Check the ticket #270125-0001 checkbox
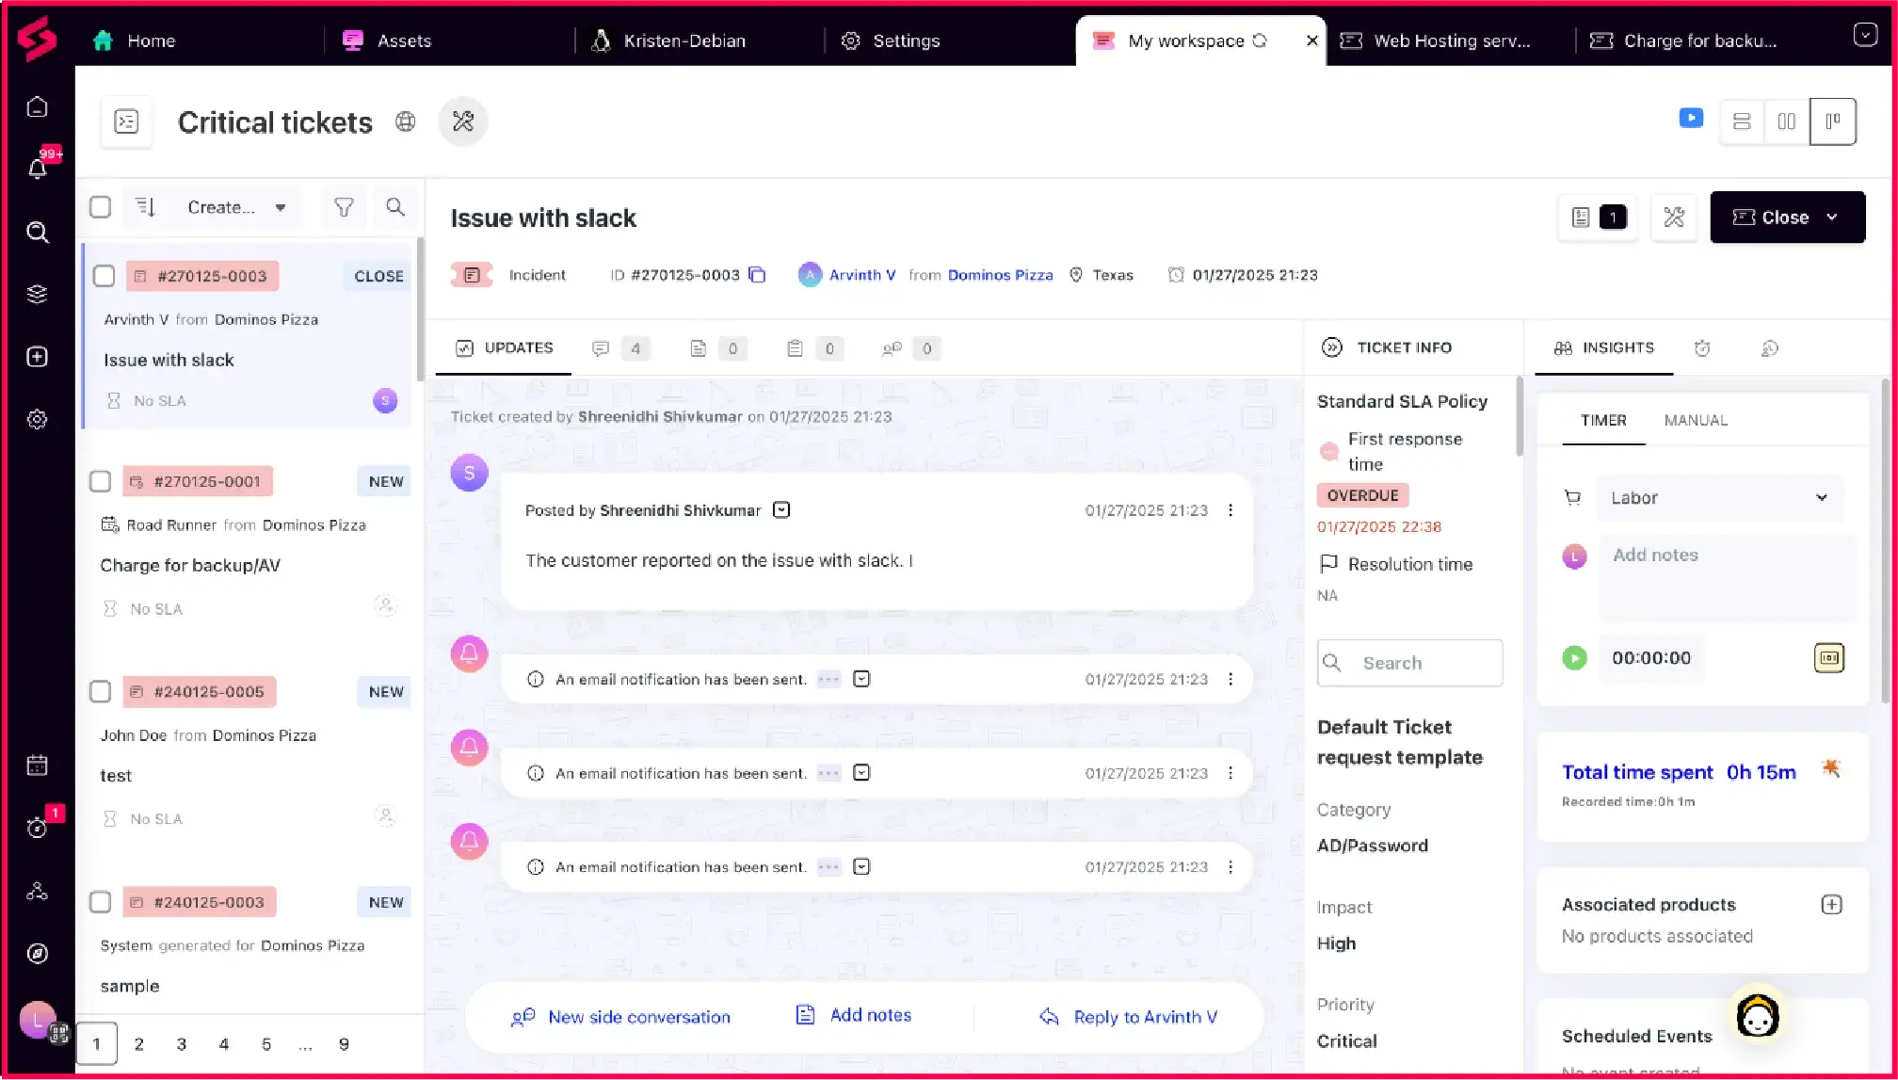The height and width of the screenshot is (1080, 1898). click(101, 481)
